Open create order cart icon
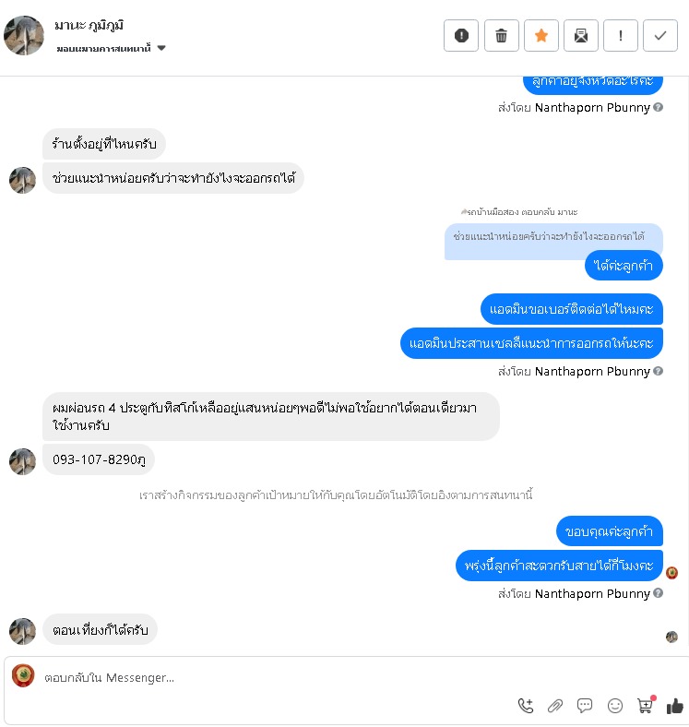This screenshot has height=727, width=689. tap(646, 705)
